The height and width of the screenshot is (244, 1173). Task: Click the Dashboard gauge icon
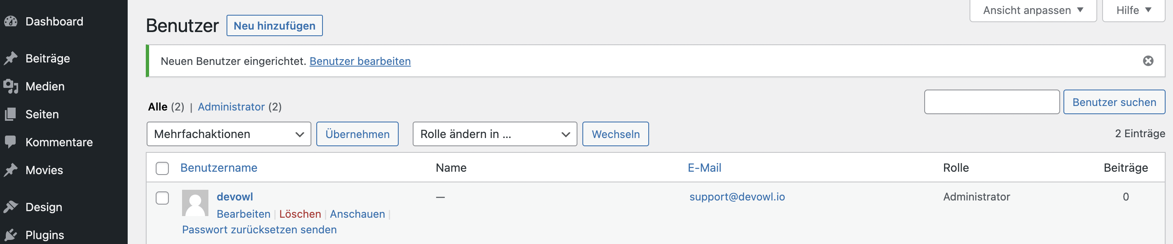click(10, 21)
